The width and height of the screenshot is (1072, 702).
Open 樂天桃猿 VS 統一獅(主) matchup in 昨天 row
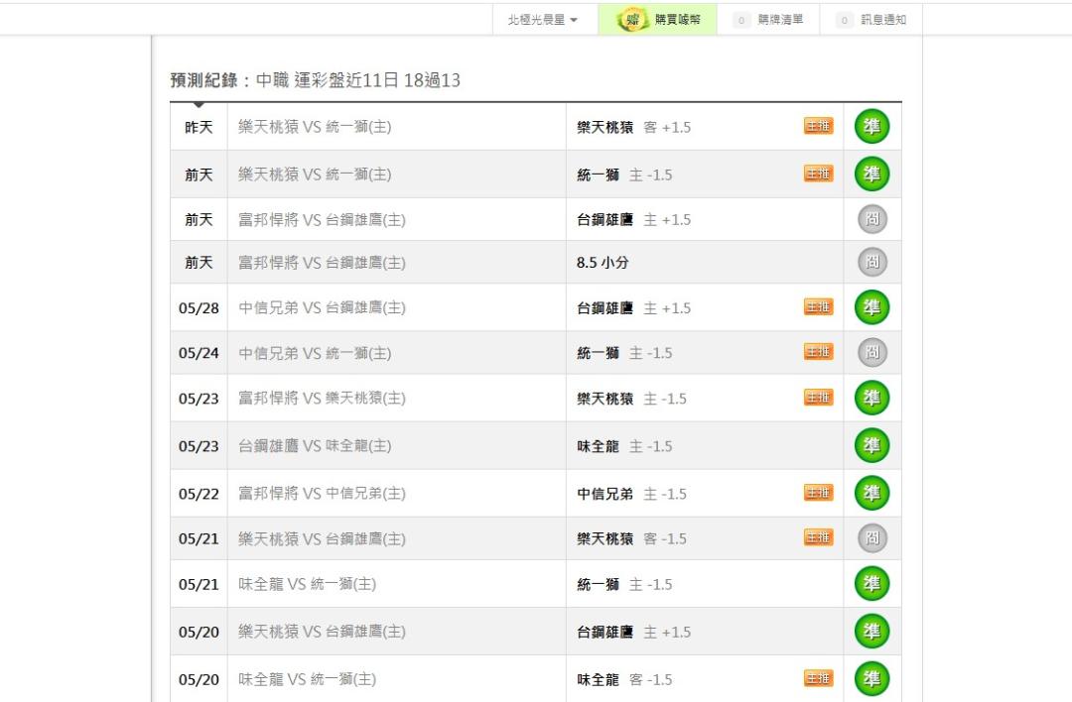pos(316,127)
